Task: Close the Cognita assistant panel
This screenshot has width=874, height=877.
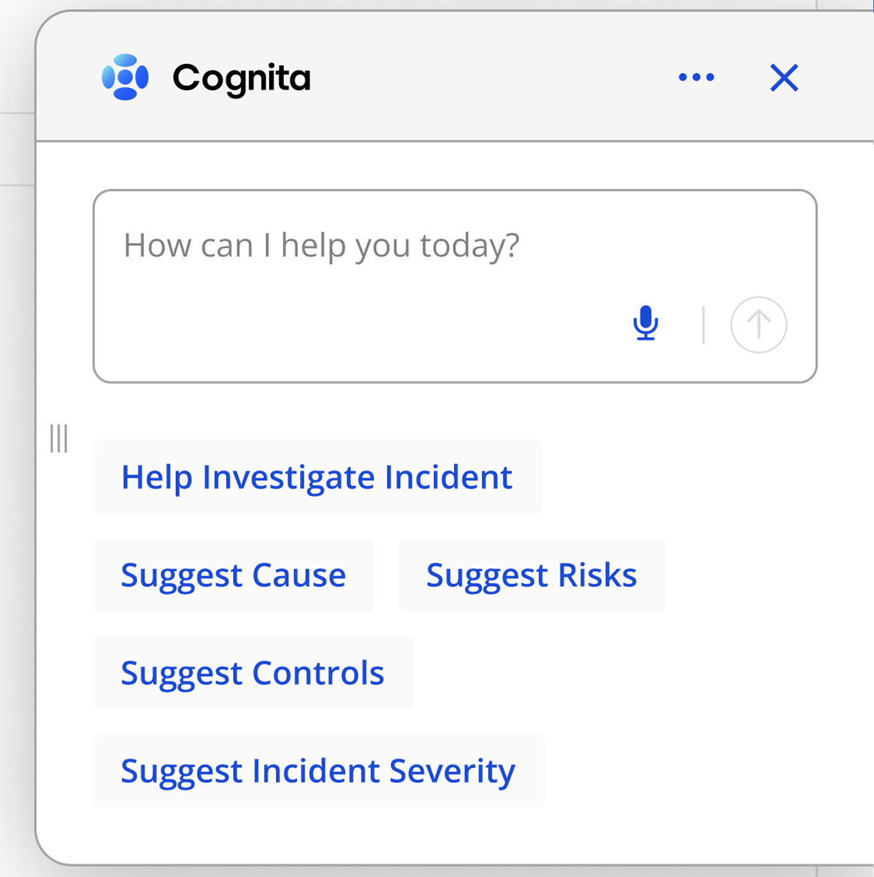Action: click(784, 78)
